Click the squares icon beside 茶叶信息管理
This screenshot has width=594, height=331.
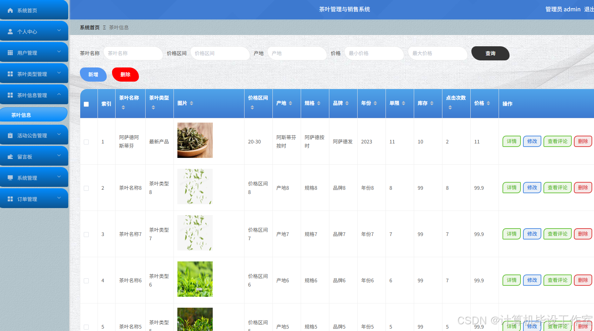(10, 95)
